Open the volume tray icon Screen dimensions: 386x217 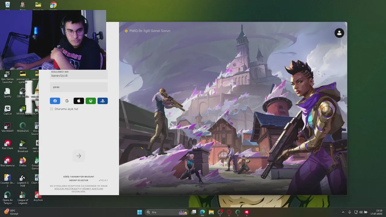[x=361, y=212]
